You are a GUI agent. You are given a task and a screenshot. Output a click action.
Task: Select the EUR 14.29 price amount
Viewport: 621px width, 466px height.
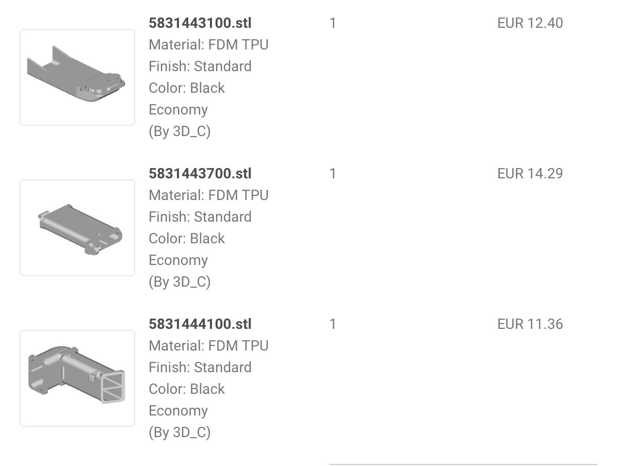(x=530, y=174)
